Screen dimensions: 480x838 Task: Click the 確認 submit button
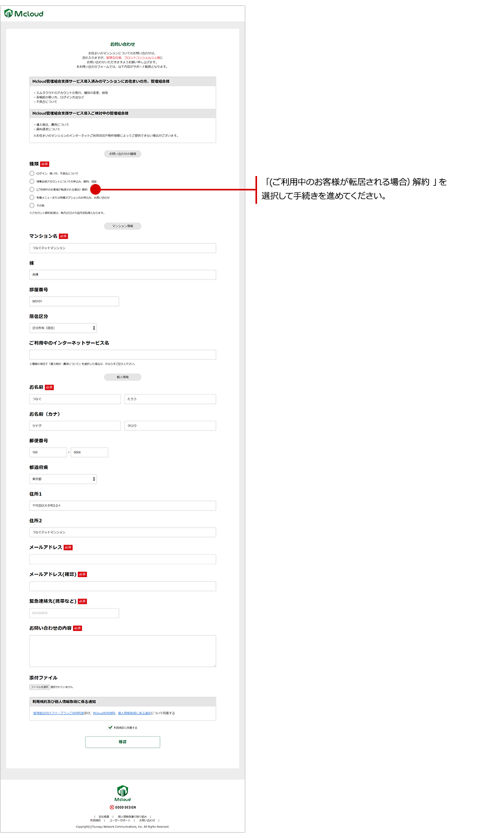(x=123, y=742)
